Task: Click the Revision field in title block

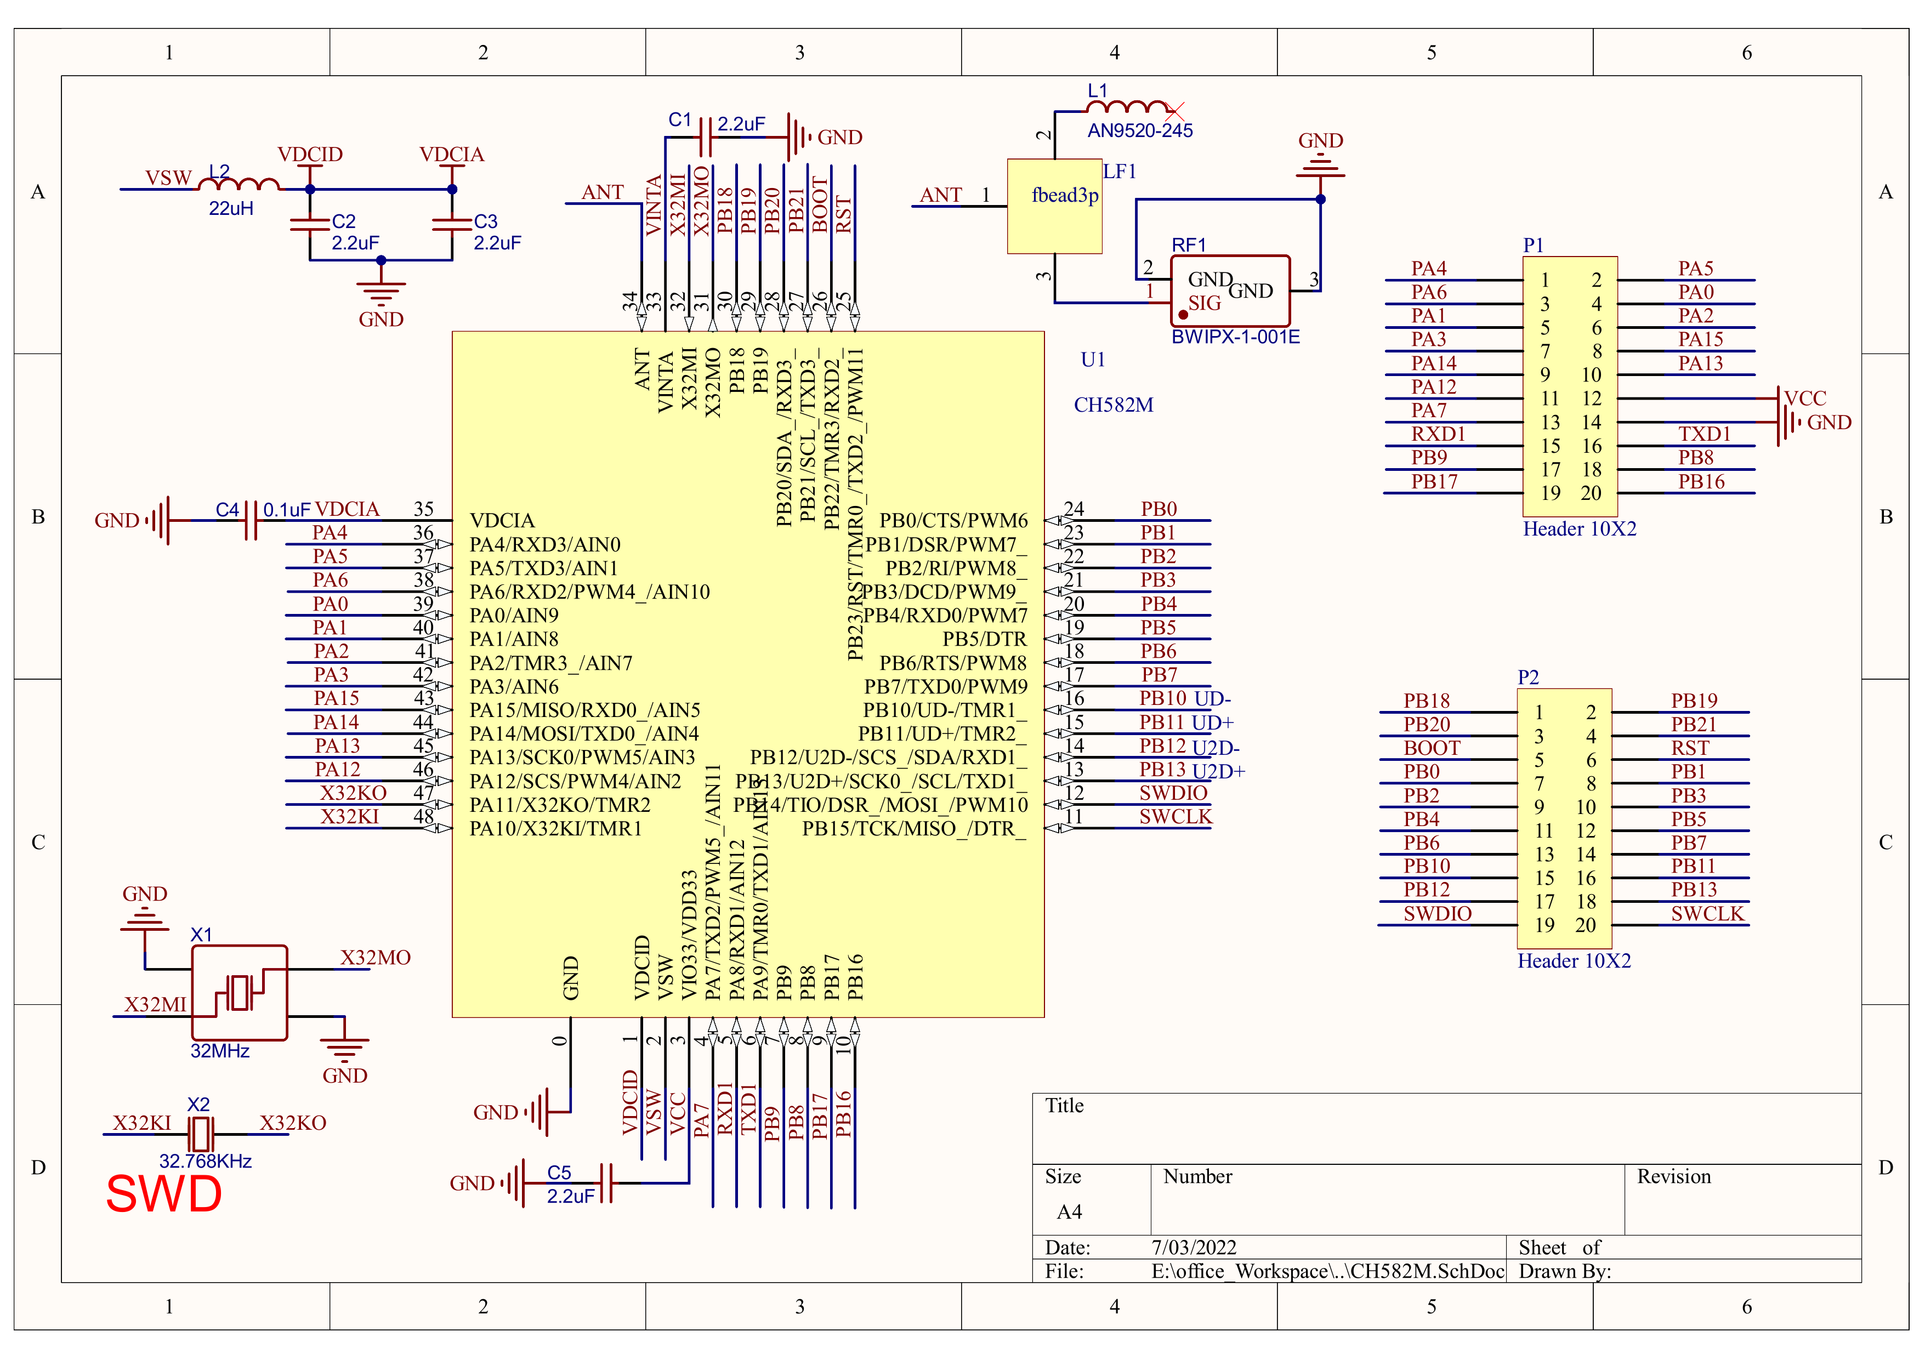Action: tap(1743, 1199)
